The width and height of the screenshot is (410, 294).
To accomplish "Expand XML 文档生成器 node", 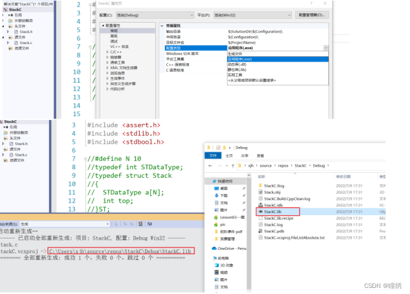I will pyautogui.click(x=107, y=68).
